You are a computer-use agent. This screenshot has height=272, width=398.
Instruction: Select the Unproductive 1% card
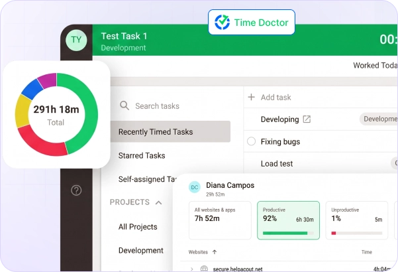(x=357, y=220)
